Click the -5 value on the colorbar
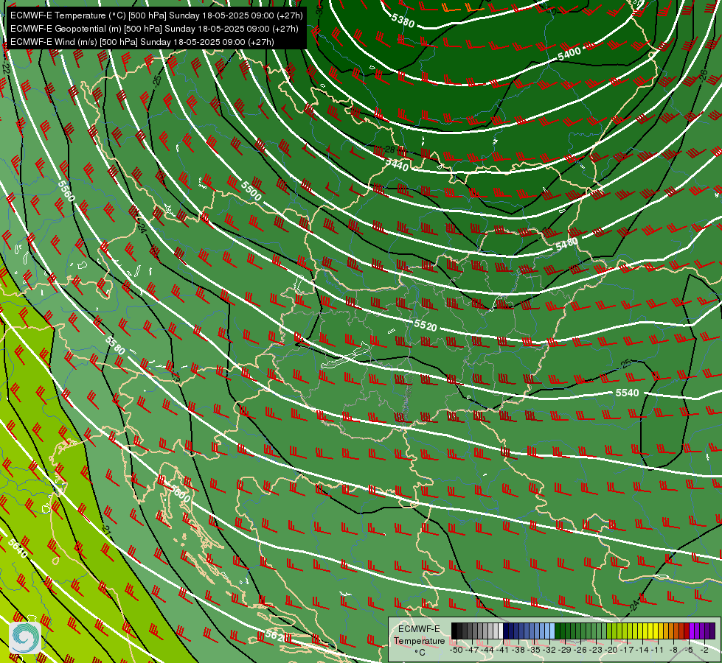This screenshot has width=722, height=663. 689,650
